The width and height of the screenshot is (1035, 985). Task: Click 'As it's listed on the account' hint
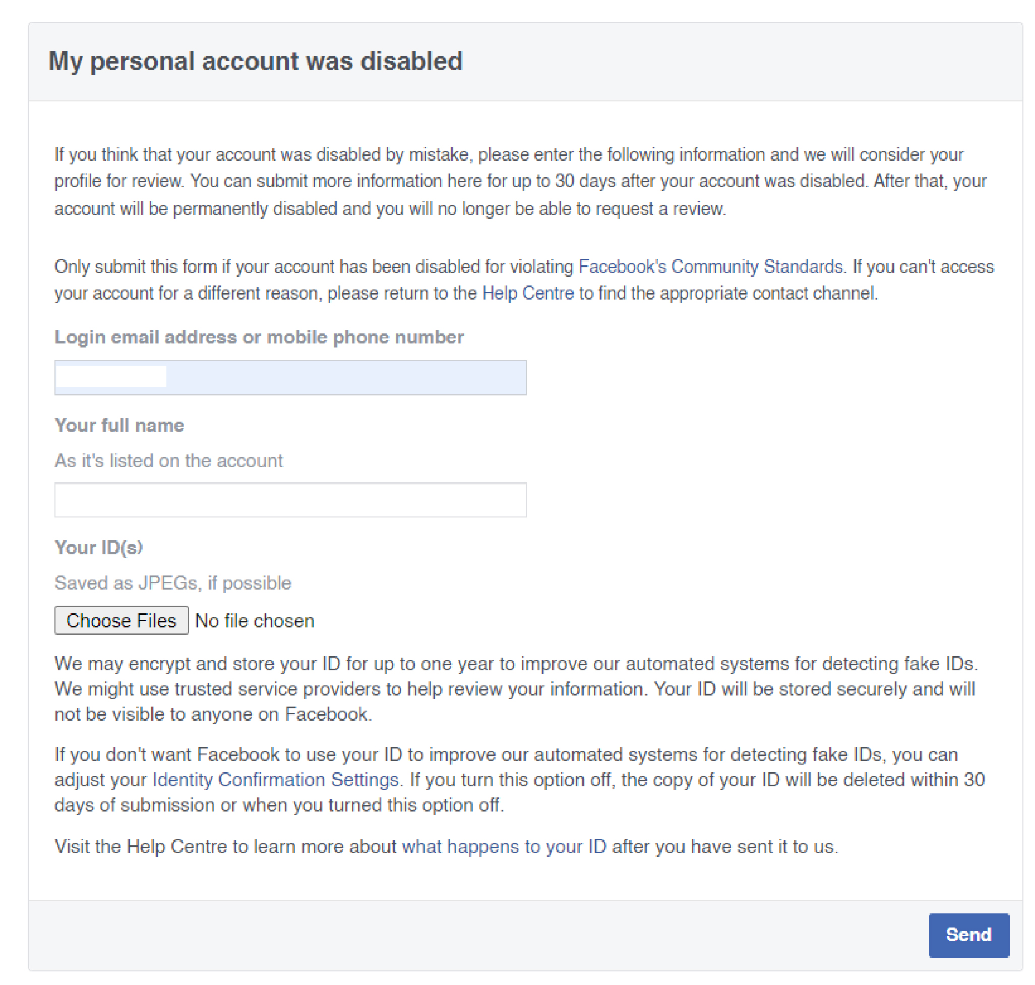coord(168,460)
